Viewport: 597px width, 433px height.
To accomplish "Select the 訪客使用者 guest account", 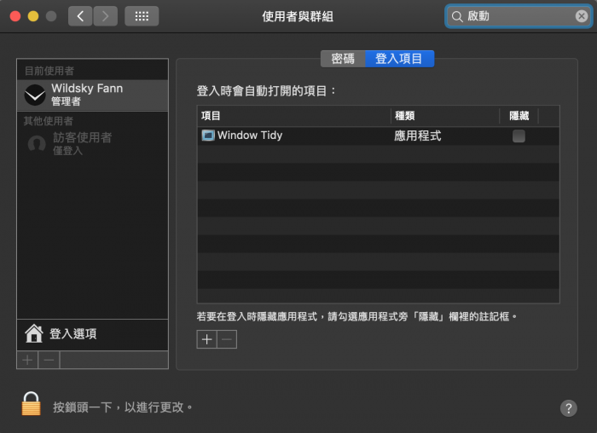I will pyautogui.click(x=82, y=142).
